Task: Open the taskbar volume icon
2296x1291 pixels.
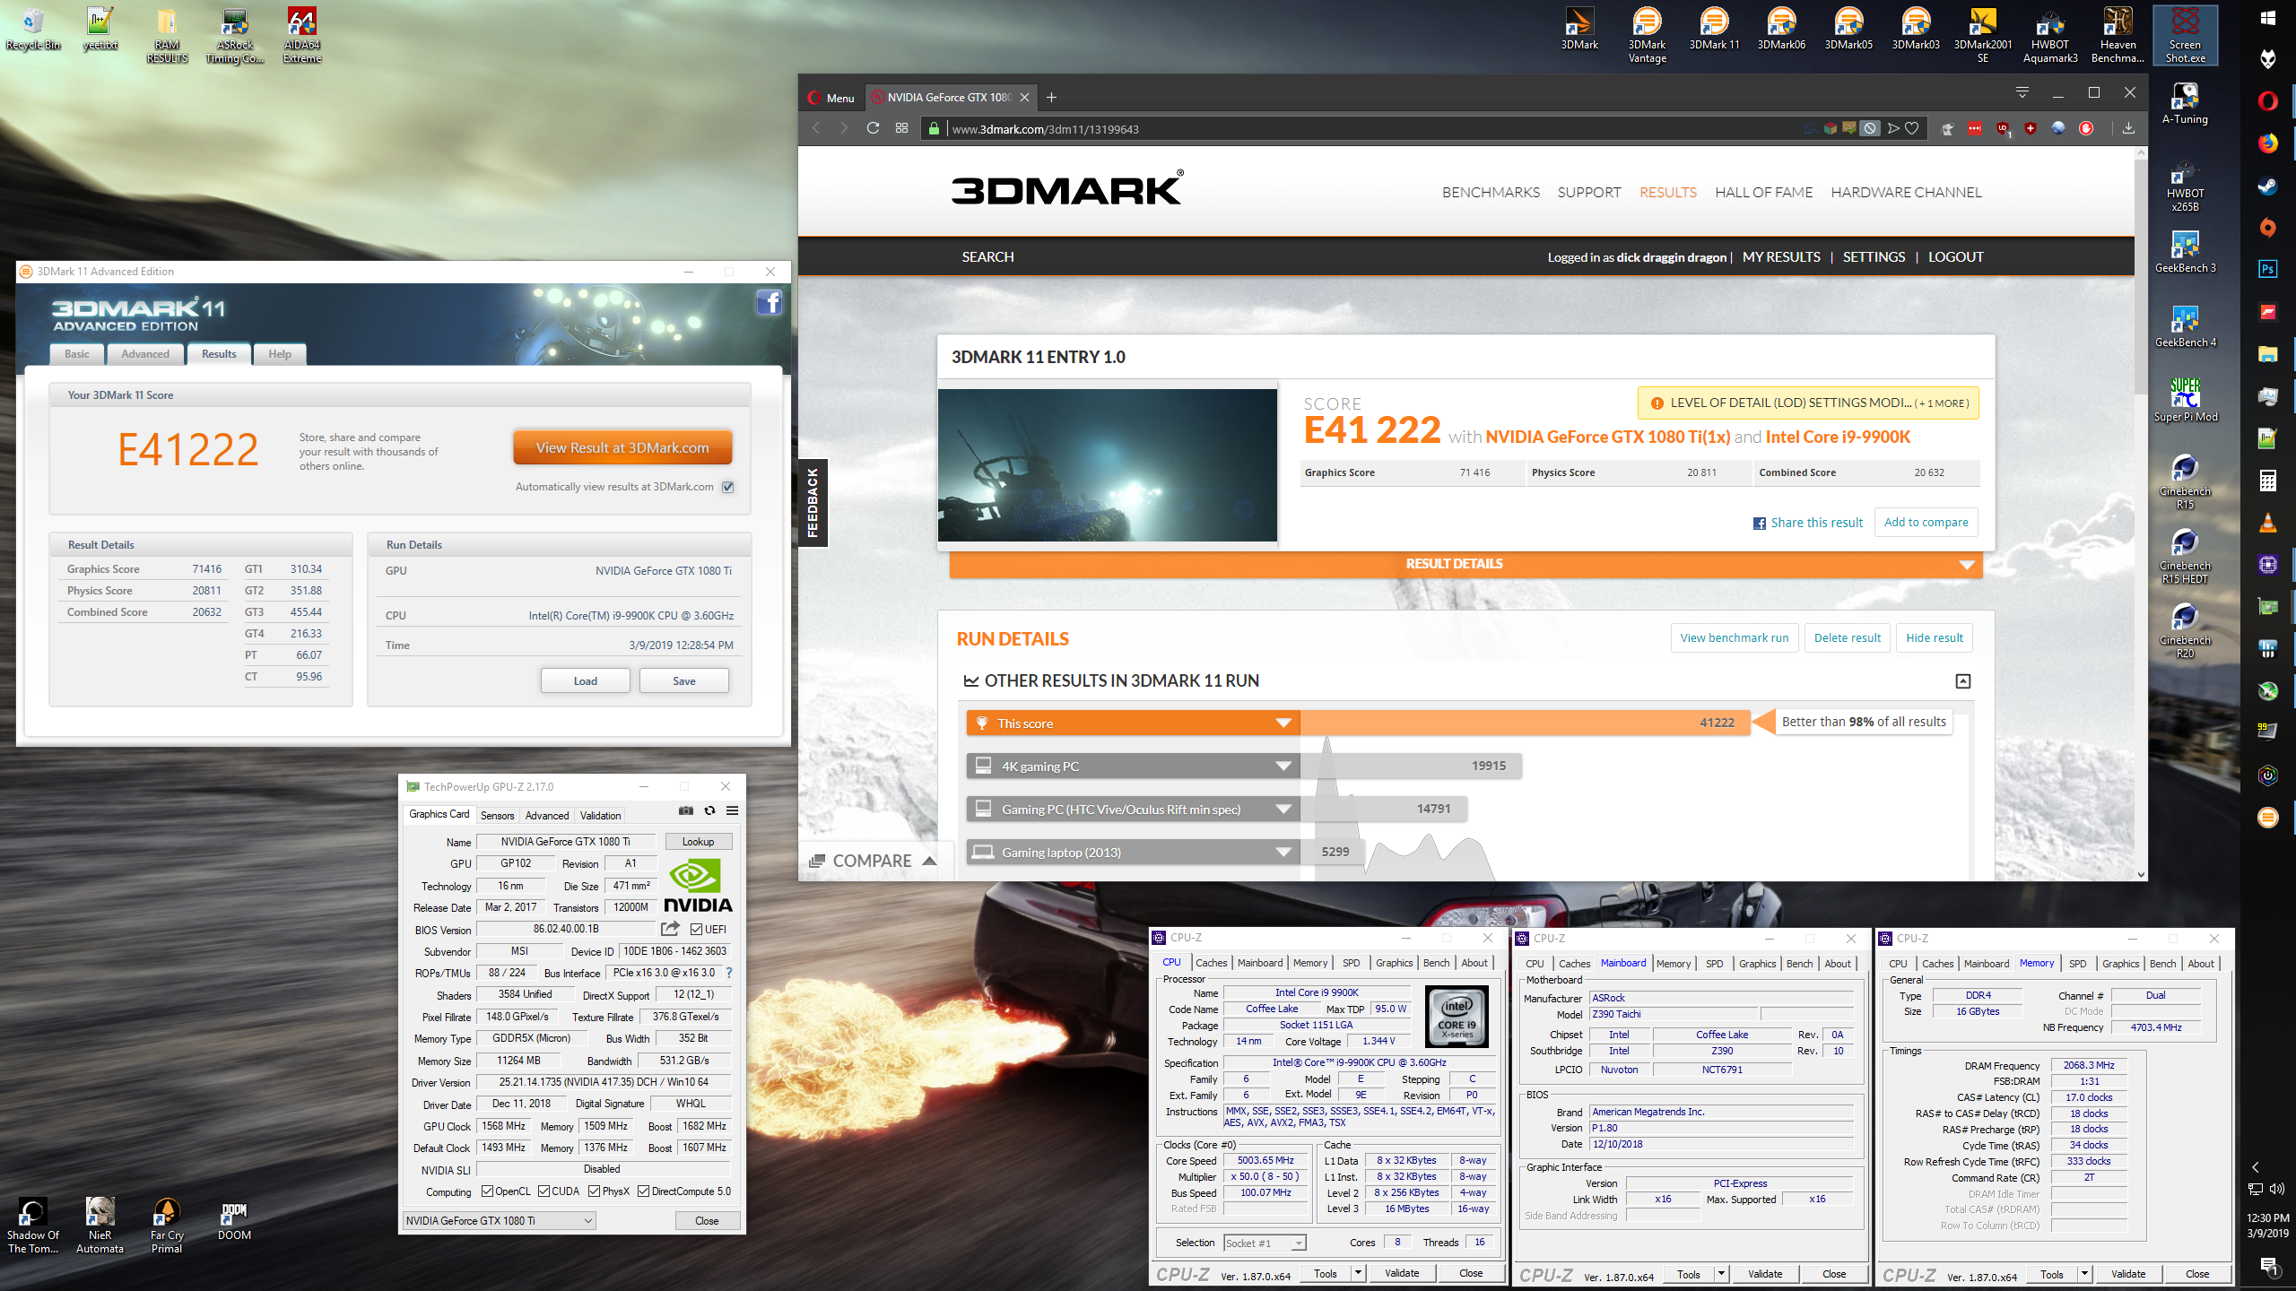Action: point(2277,1189)
